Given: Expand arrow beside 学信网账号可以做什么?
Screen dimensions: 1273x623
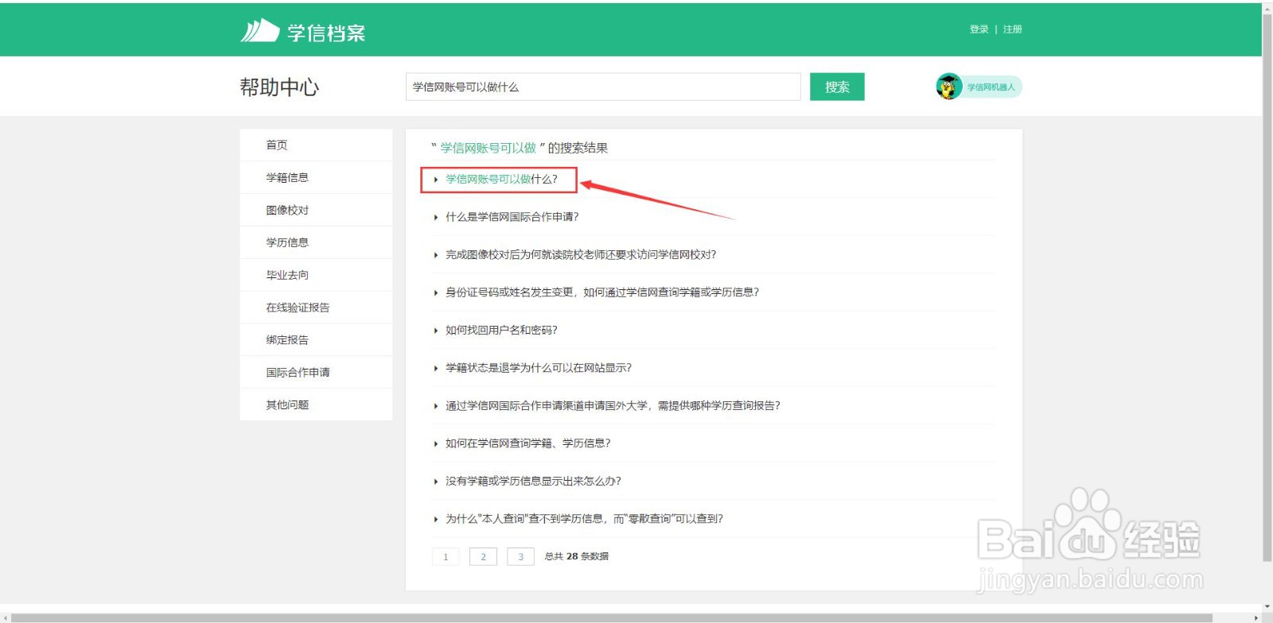Looking at the screenshot, I should click(436, 180).
